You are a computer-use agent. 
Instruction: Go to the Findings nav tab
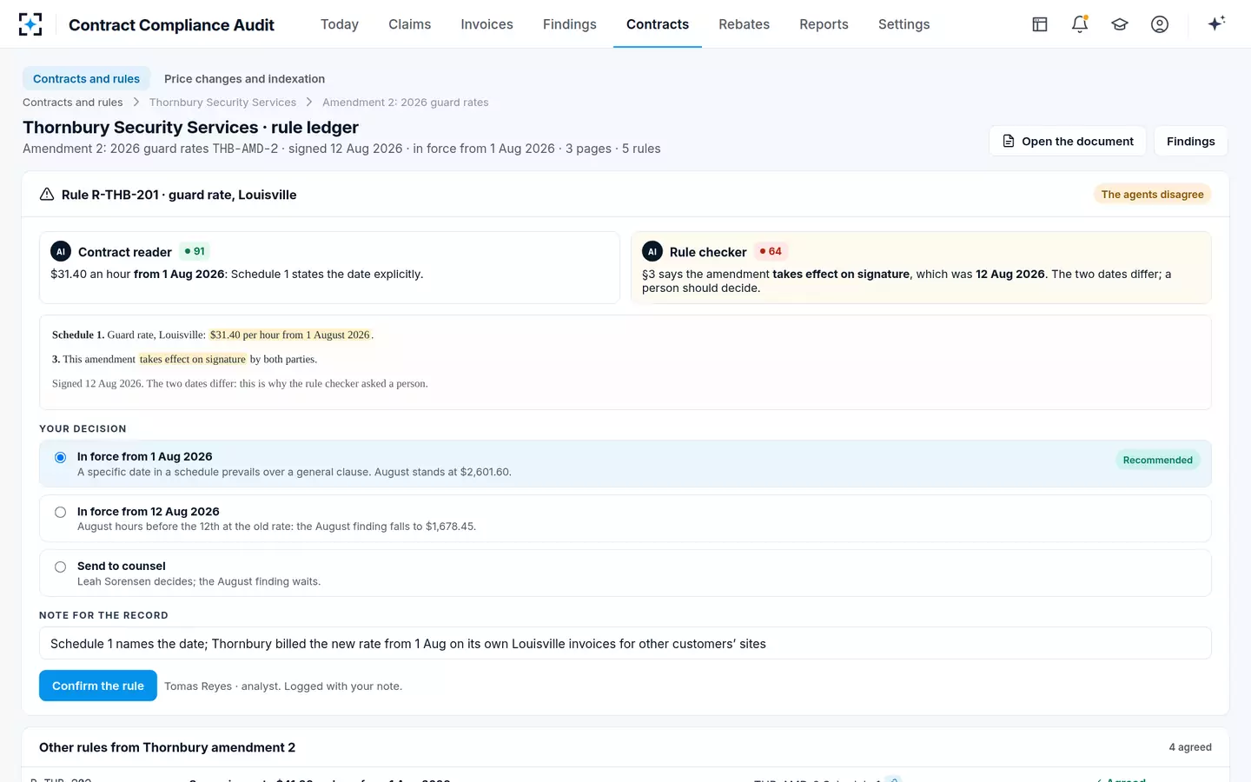(x=570, y=24)
